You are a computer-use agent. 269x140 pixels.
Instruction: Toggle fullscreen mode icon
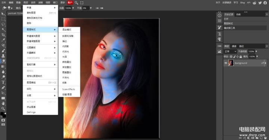(x=82, y=3)
